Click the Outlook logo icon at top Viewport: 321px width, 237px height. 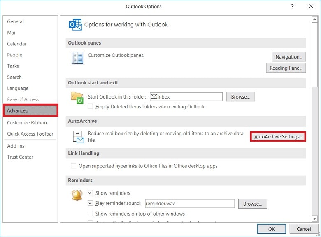coord(75,25)
